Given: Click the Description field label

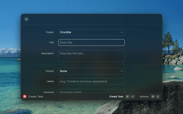Looking at the screenshot, I should 47,53.
